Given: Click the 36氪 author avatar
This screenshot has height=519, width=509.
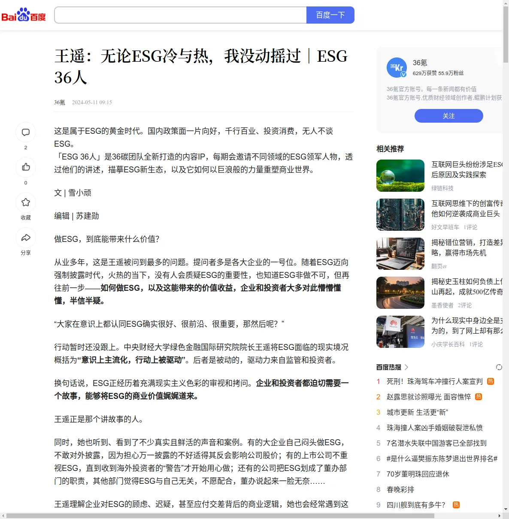Looking at the screenshot, I should coord(397,68).
